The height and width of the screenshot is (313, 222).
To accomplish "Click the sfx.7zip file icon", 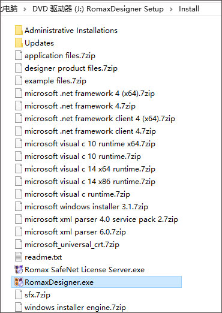I will 19,294.
